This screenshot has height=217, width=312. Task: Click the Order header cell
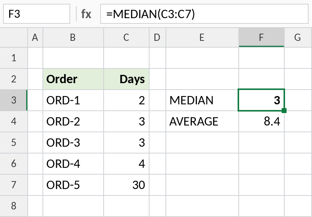[x=73, y=79]
